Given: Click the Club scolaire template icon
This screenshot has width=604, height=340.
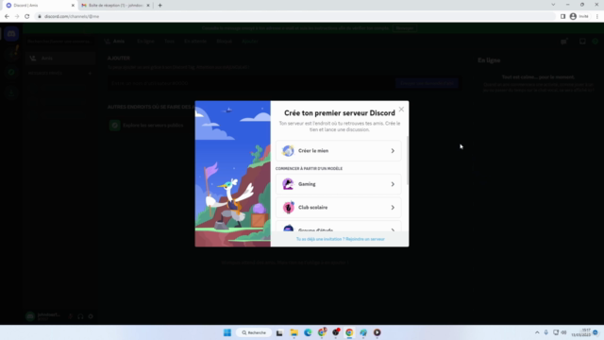Looking at the screenshot, I should [x=288, y=208].
